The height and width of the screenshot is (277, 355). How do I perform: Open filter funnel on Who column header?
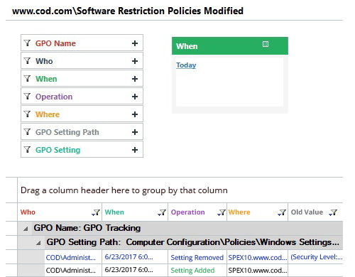pos(96,212)
